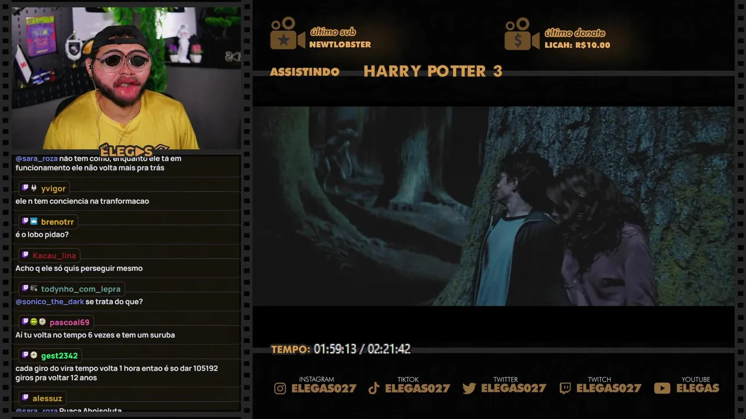Viewport: 746px width, 419px height.
Task: Click Twitch badge next to pascoal69
Action: click(25, 322)
